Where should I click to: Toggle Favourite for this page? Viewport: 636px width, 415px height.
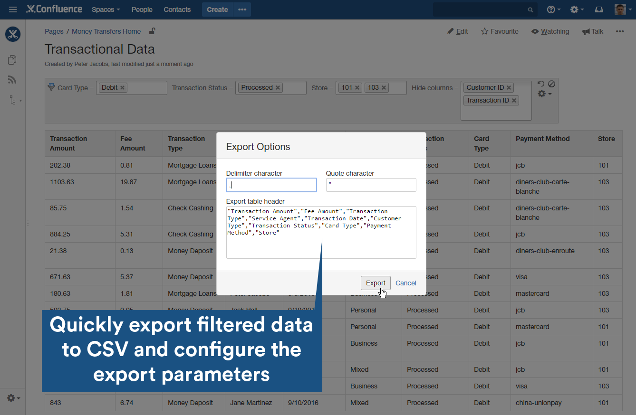coord(500,31)
